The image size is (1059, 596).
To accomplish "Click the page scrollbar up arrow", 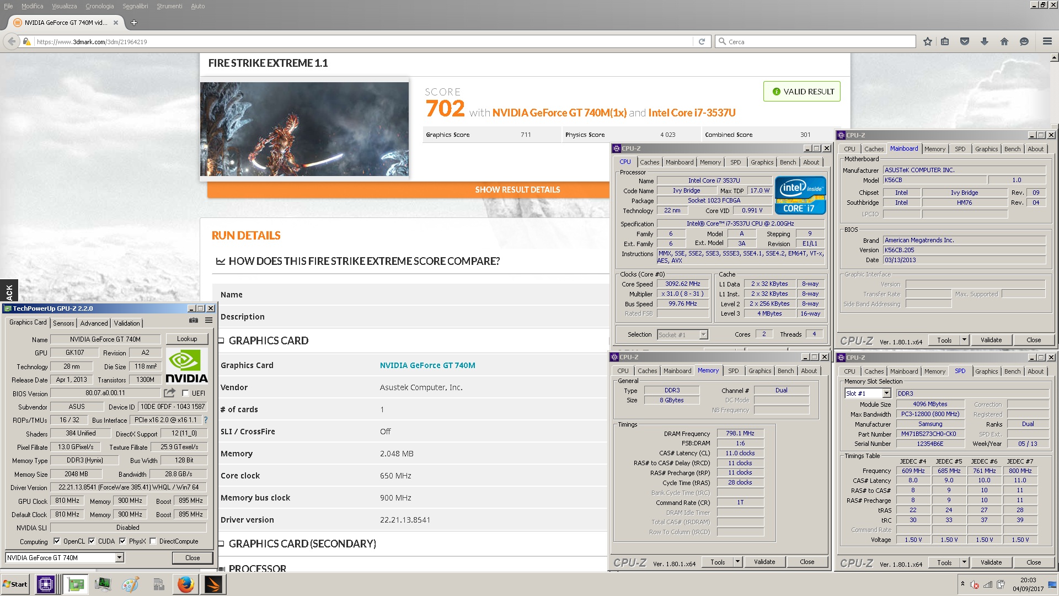I will tap(1054, 57).
